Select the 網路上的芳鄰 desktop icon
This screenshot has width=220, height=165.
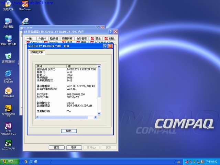tap(8, 41)
